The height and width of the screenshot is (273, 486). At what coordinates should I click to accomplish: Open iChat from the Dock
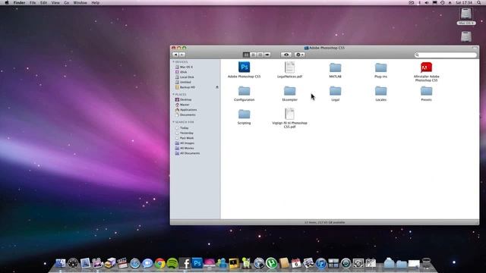click(147, 263)
